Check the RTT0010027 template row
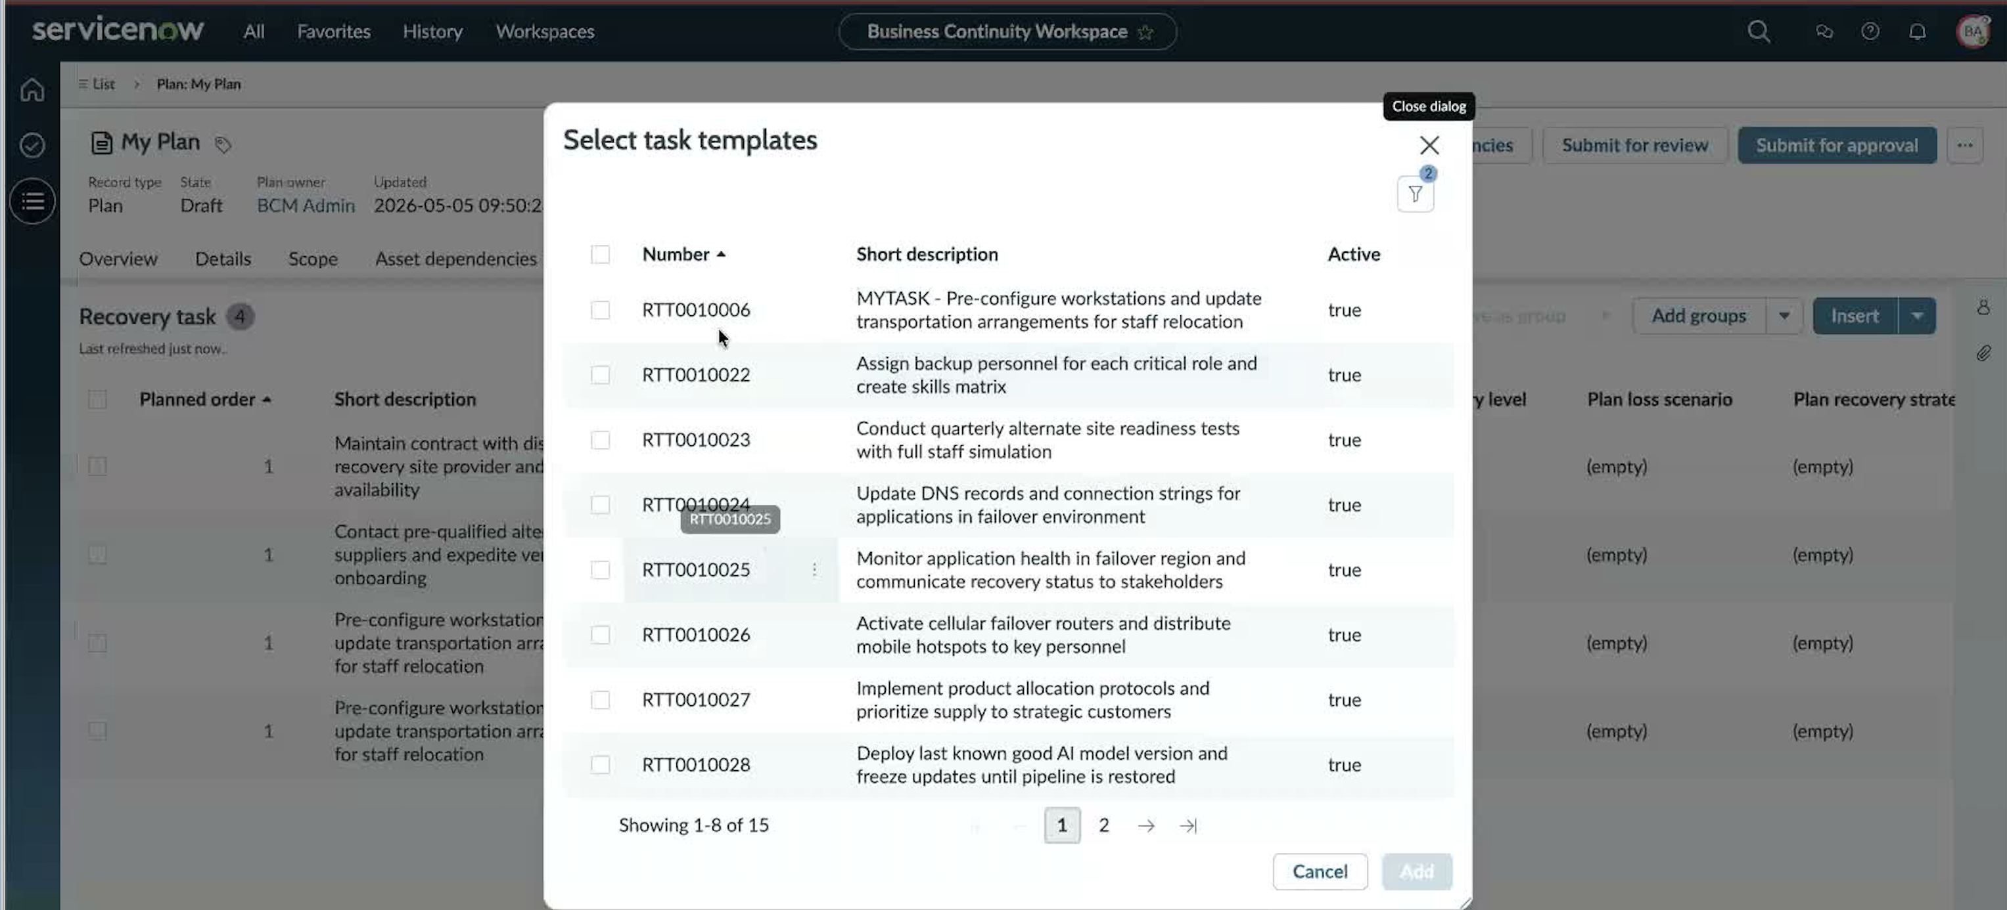This screenshot has width=2007, height=910. tap(600, 700)
